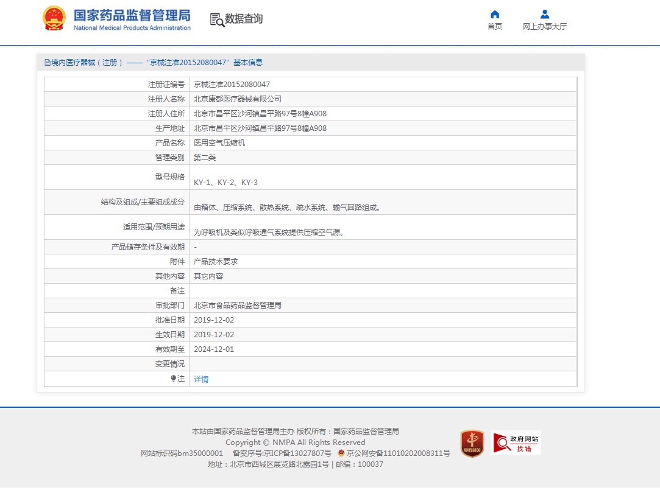Click the 首页 menu label

[495, 27]
